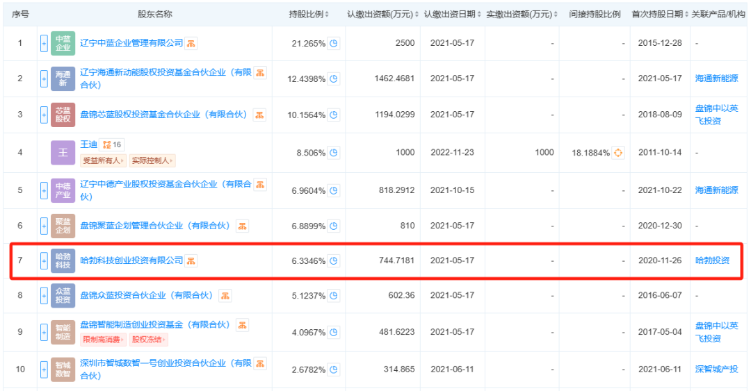751x391 pixels.
Task: Open 盘锦芯蓝股权投资基金合伙企业 company link
Action: 163,115
